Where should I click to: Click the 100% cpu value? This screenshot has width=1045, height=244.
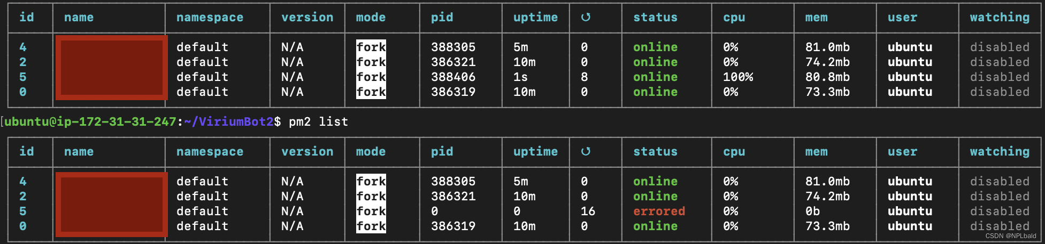[x=737, y=77]
